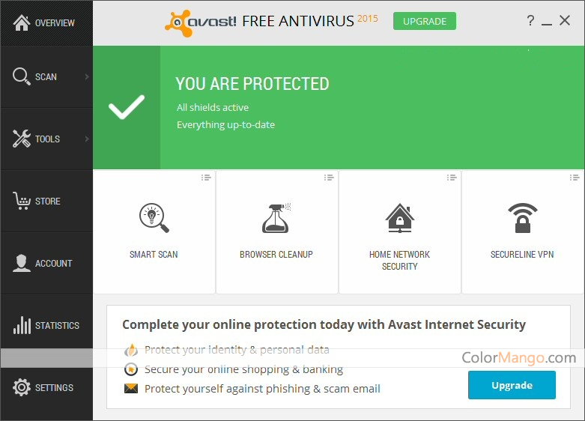Open the SecureLine VPN tile options menu
Image resolution: width=585 pixels, height=421 pixels.
[575, 178]
